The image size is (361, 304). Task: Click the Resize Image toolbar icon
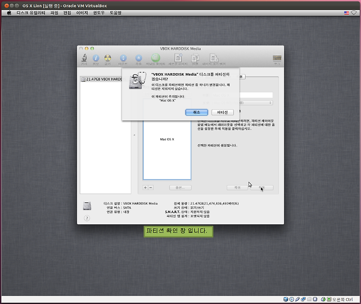pos(214,58)
